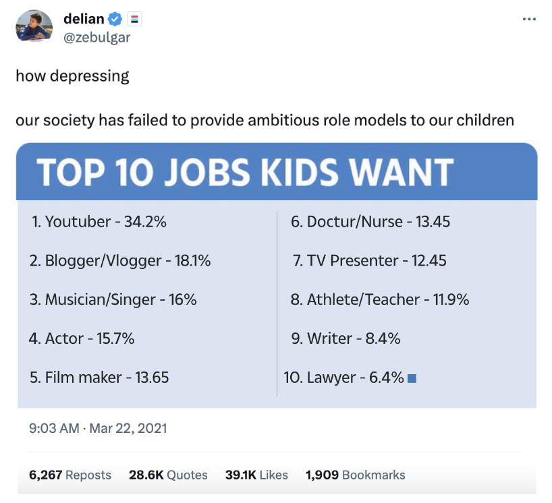The height and width of the screenshot is (503, 552).
Task: Click the blue verified checkmark badge
Action: coord(117,20)
